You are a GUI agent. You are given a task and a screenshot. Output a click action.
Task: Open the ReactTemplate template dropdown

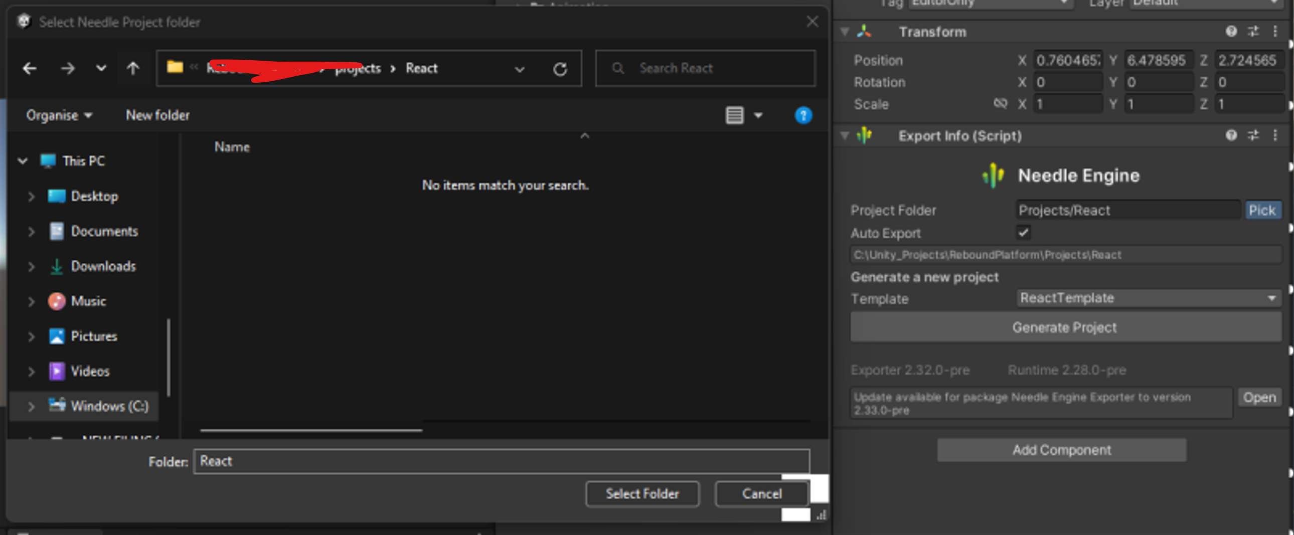click(x=1148, y=297)
